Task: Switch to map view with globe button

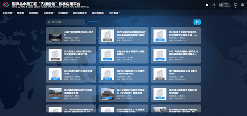Action: (x=197, y=22)
